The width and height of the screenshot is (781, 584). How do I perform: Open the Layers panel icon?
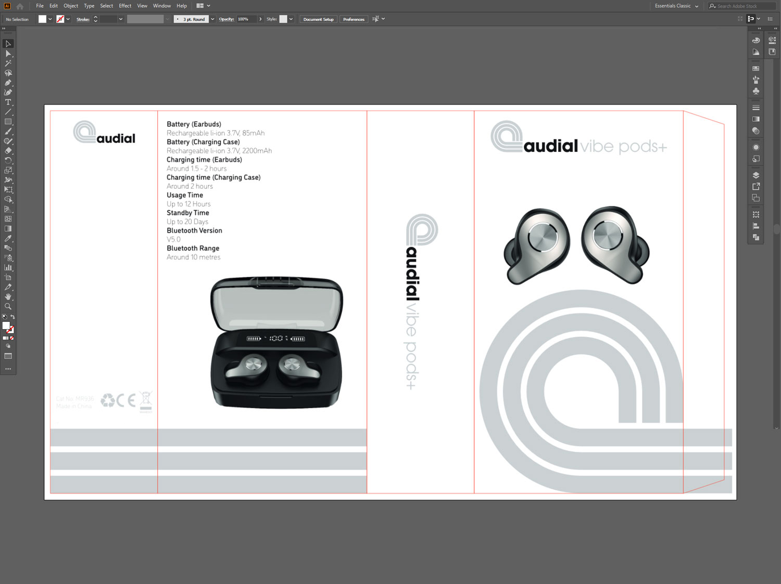pyautogui.click(x=756, y=175)
